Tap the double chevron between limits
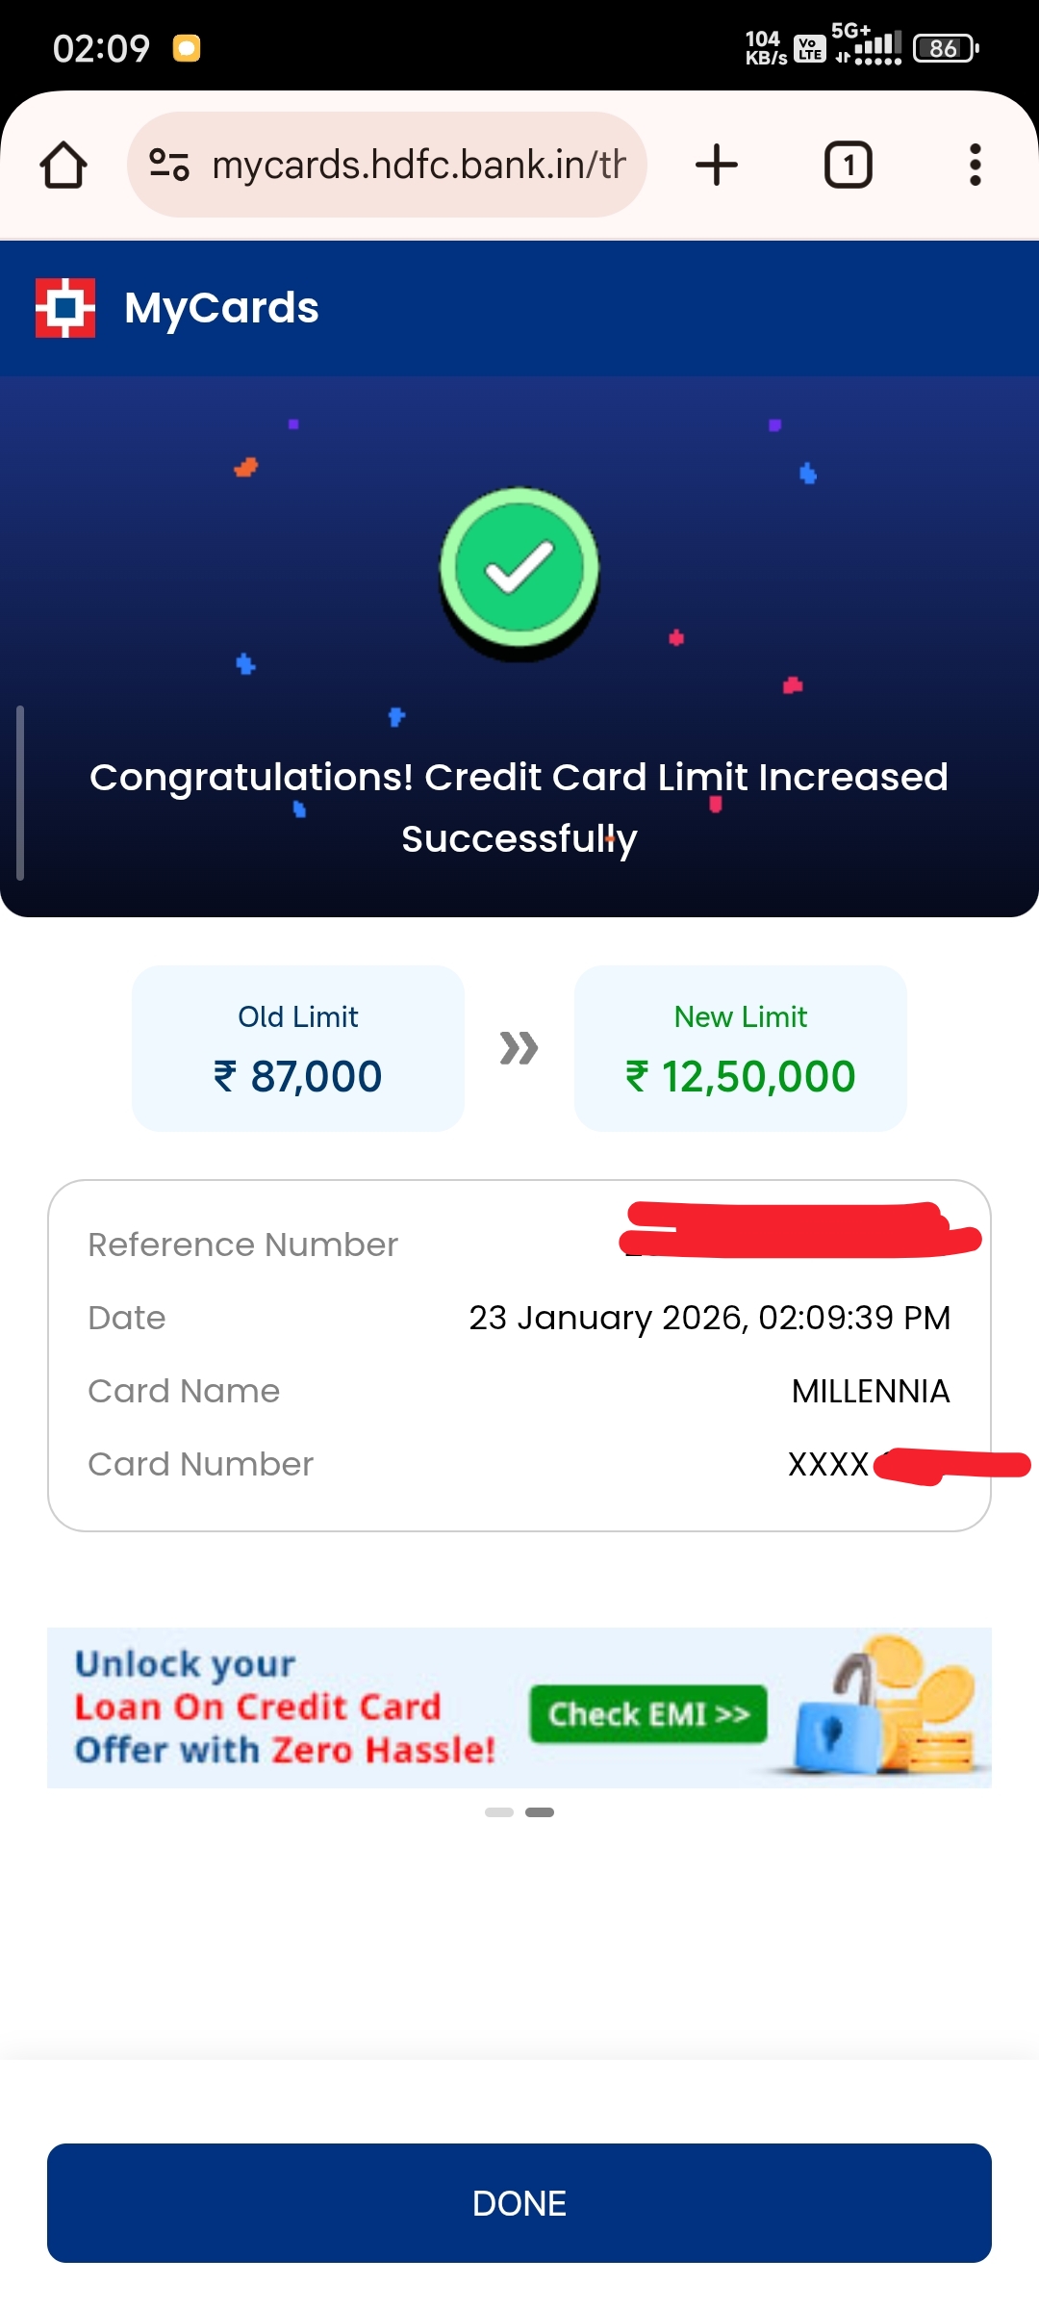 (519, 1049)
